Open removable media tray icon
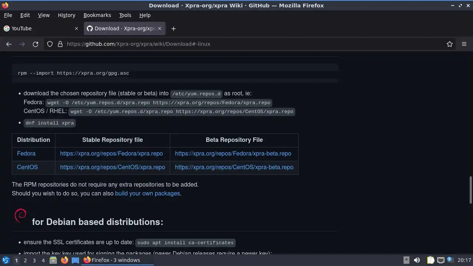473x266 pixels. (406, 260)
